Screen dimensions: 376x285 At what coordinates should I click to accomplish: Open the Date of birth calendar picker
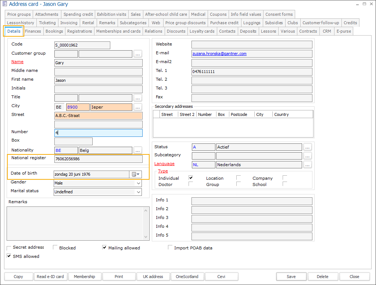pos(136,174)
